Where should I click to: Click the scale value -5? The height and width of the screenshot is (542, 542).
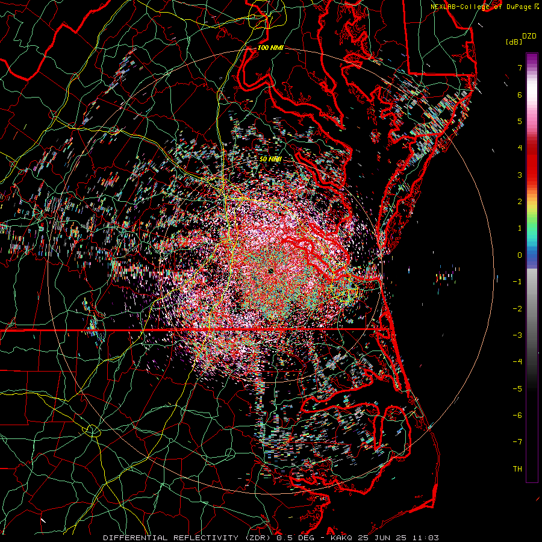click(x=517, y=389)
